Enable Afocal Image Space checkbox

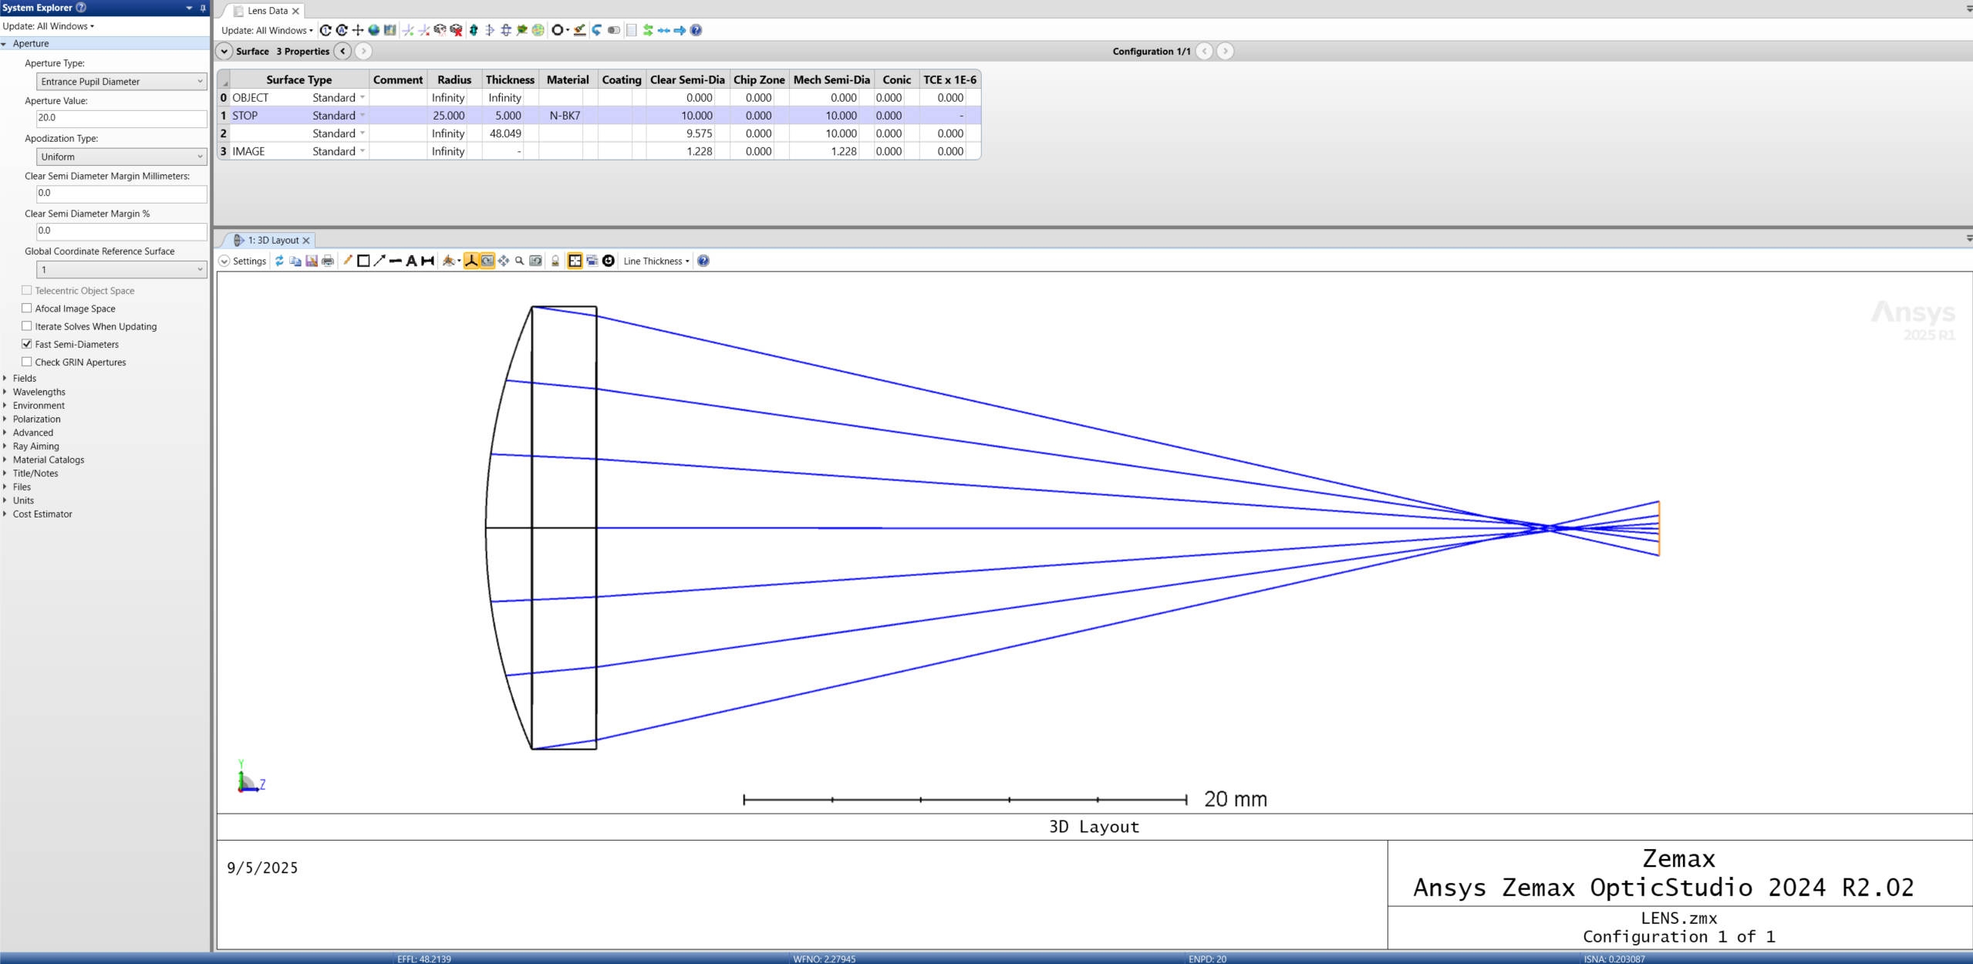pos(27,308)
